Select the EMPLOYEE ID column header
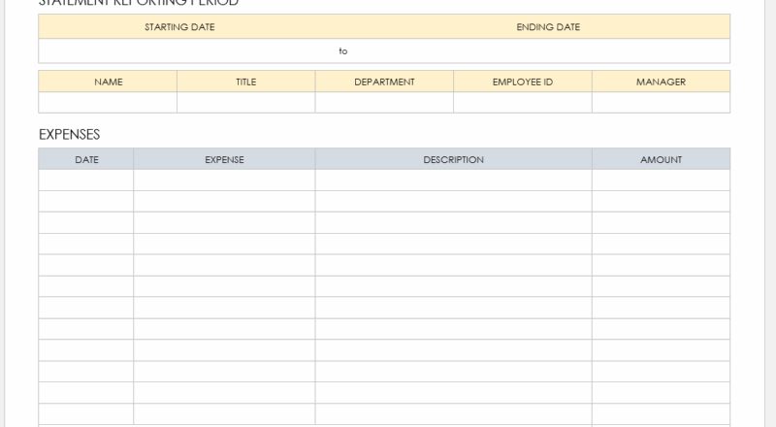 click(523, 82)
